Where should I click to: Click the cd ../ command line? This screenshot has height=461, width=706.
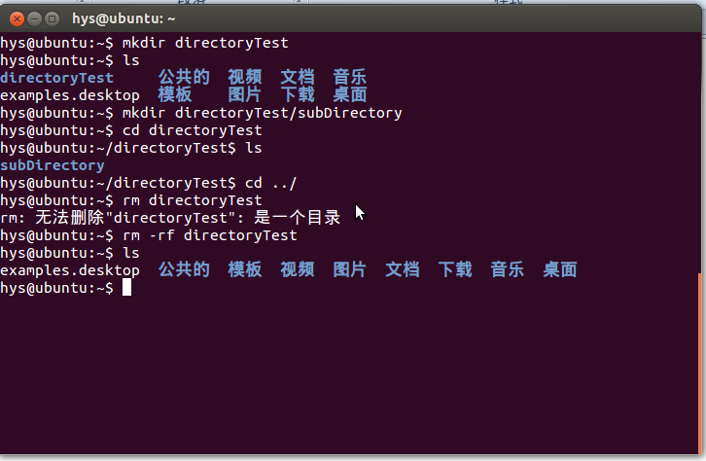tap(149, 183)
